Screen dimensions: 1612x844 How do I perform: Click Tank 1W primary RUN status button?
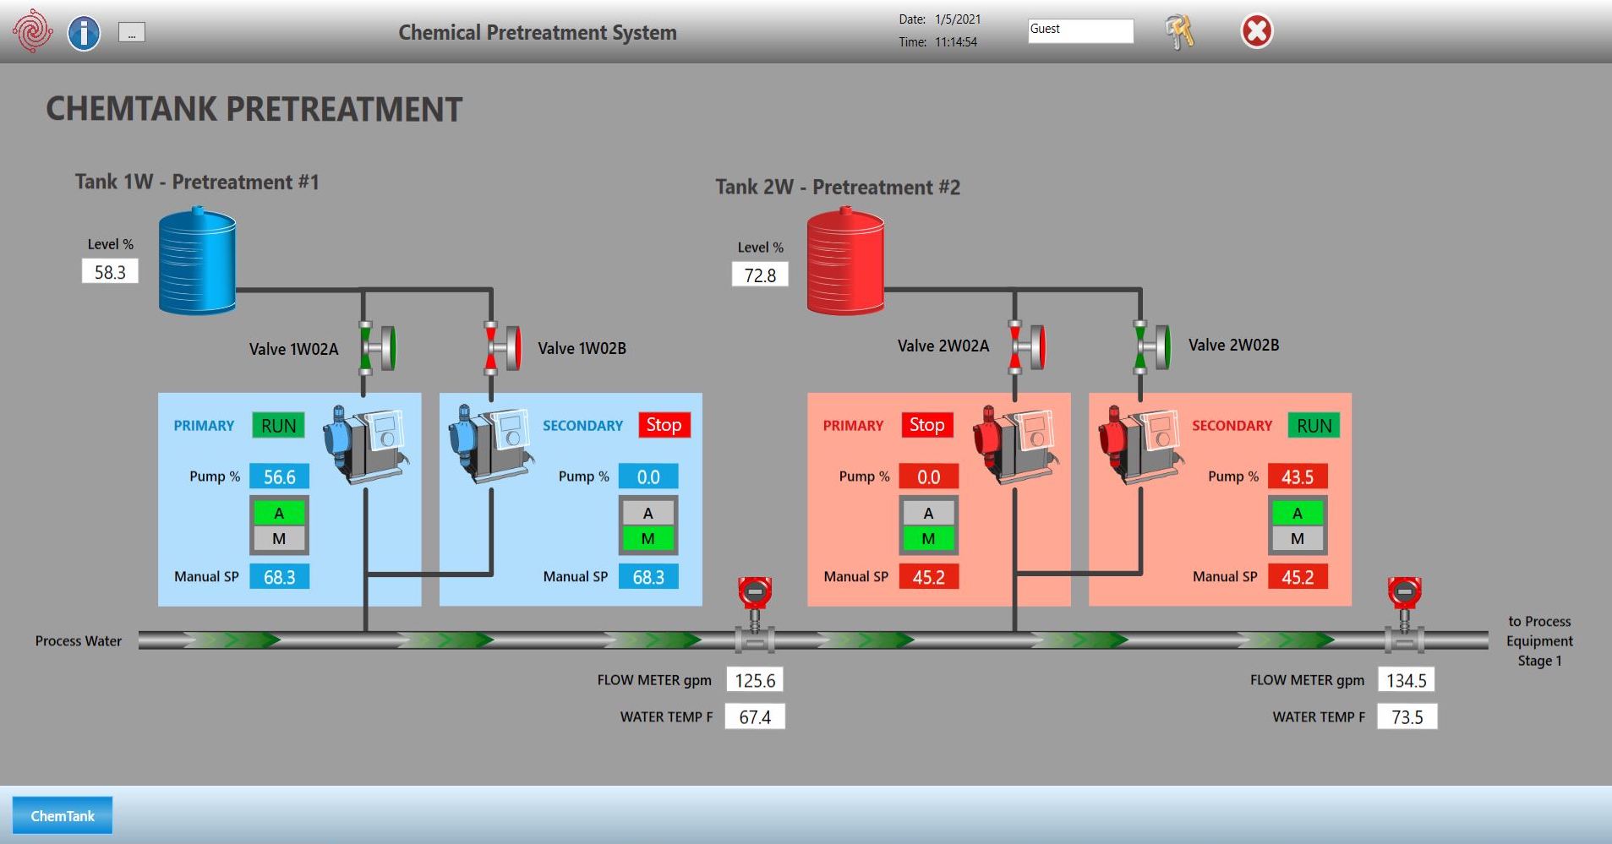click(278, 425)
